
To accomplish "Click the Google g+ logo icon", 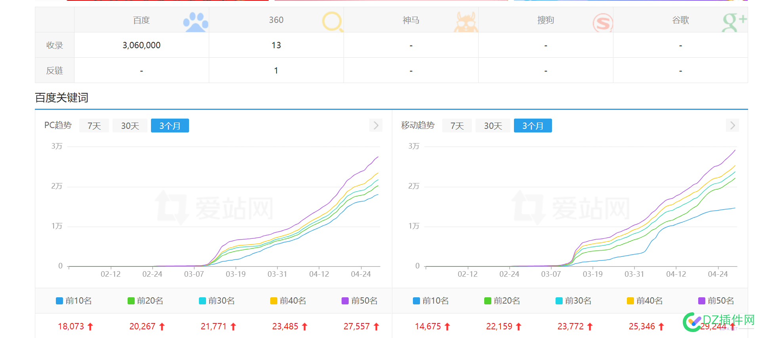I will click(734, 22).
